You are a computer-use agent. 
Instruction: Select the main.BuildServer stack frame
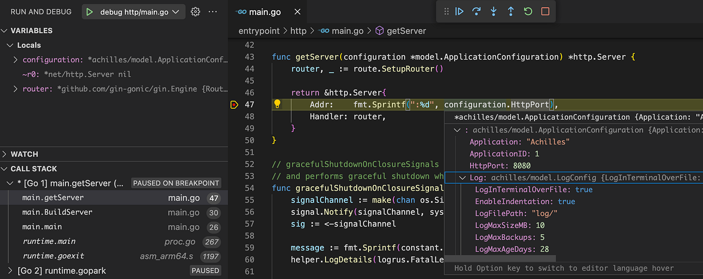coord(114,212)
